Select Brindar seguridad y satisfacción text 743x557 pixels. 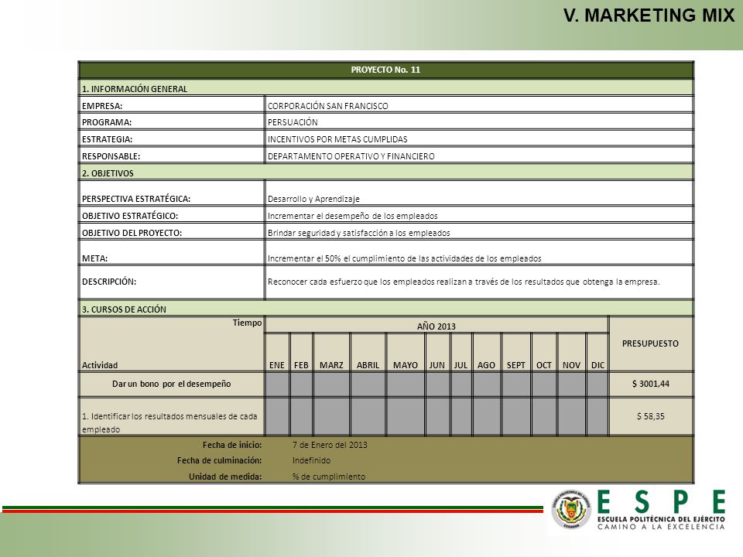pos(358,233)
